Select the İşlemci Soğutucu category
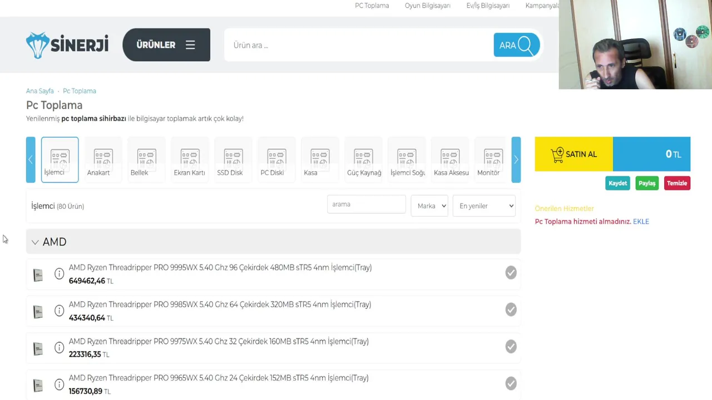Viewport: 712px width, 400px height. 407,161
